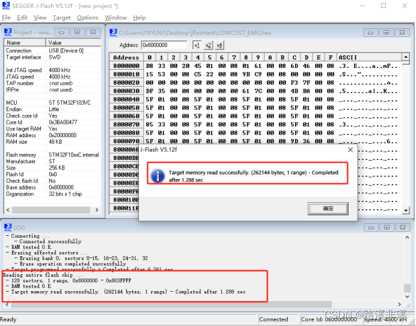Close the J-Flash V5.12f message dialog
The image size is (416, 326).
click(x=350, y=150)
